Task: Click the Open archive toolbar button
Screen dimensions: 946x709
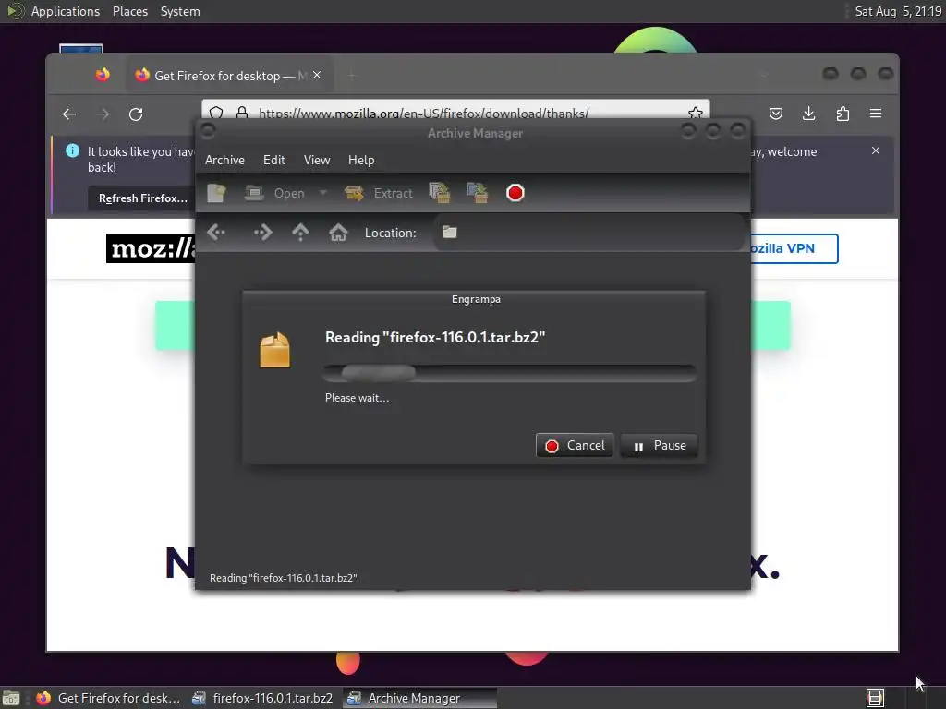Action: pos(274,193)
